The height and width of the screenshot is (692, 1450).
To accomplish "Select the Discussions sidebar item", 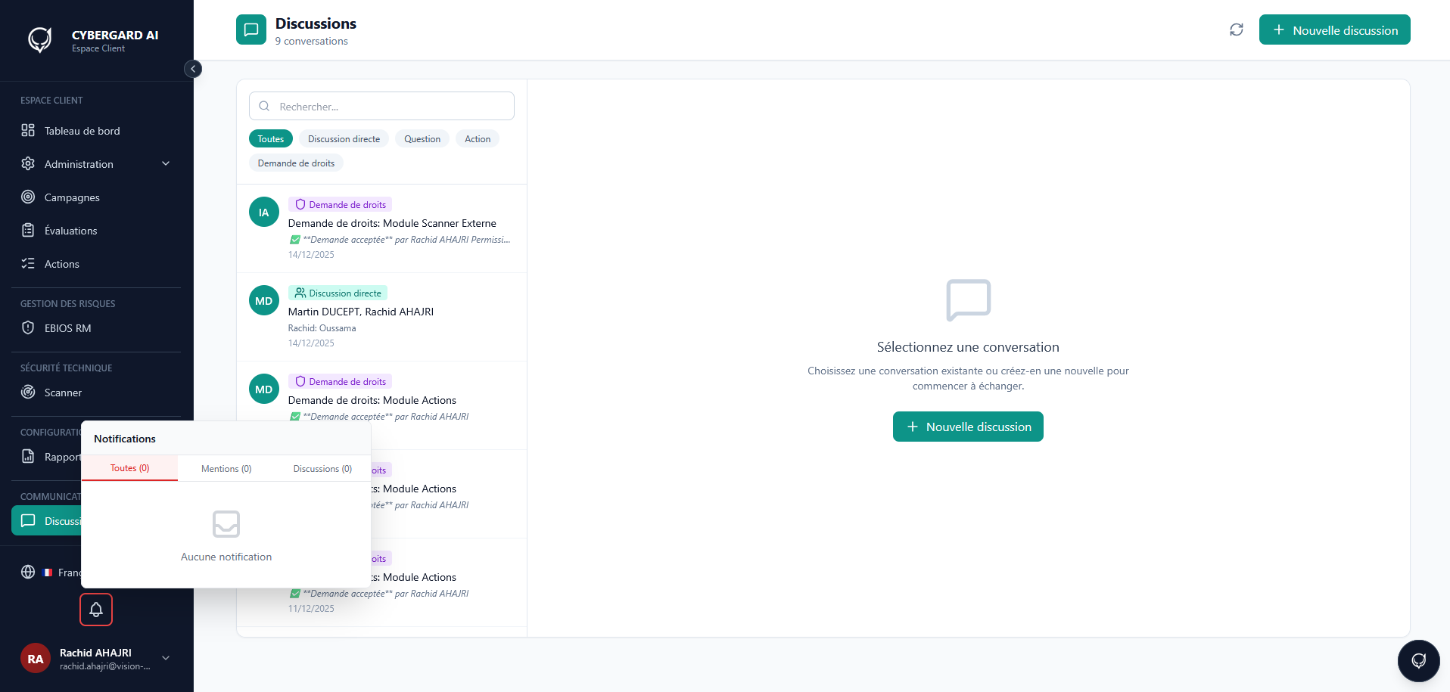I will point(46,521).
